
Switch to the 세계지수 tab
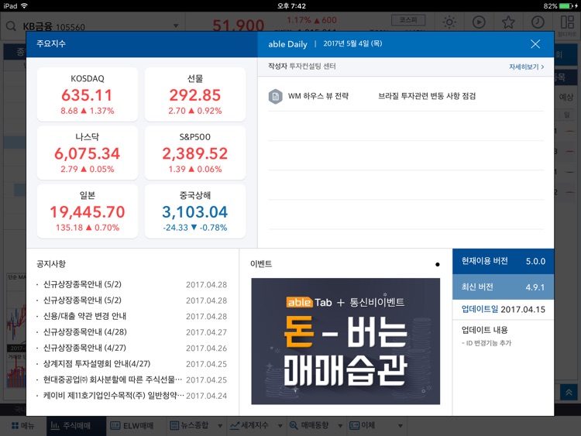[x=249, y=426]
